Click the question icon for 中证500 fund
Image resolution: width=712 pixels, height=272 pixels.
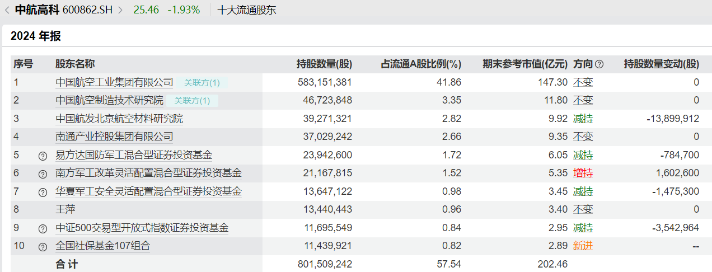click(43, 228)
